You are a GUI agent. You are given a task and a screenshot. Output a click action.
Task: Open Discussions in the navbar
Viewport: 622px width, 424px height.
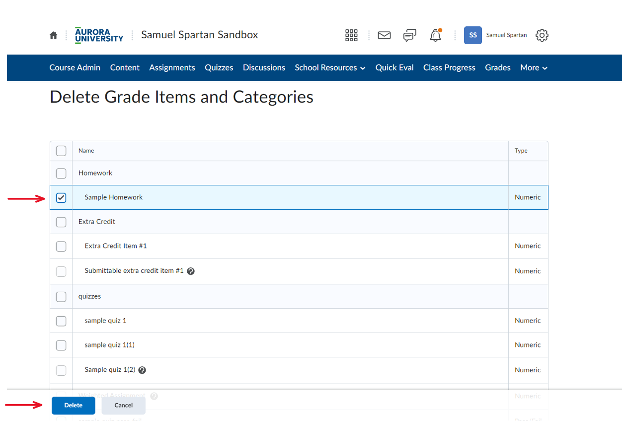point(264,68)
